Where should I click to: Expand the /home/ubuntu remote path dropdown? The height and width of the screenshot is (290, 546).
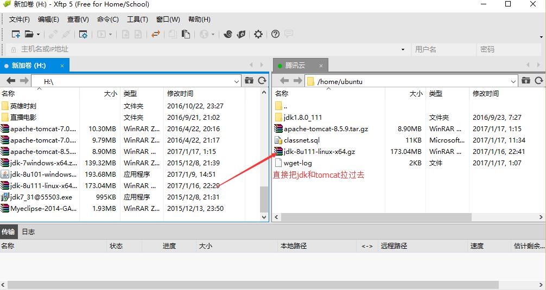pyautogui.click(x=513, y=81)
